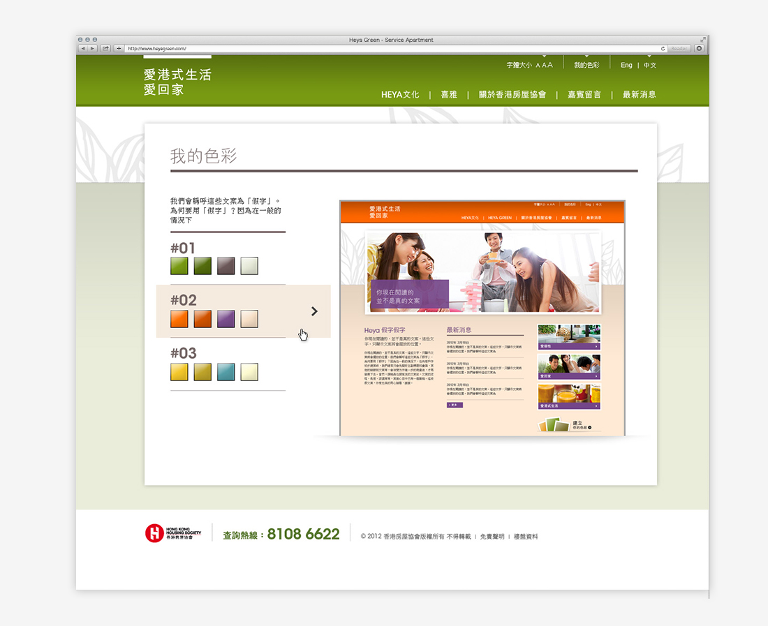Open the HEYA文化 navigation menu
The height and width of the screenshot is (626, 768).
pos(400,94)
